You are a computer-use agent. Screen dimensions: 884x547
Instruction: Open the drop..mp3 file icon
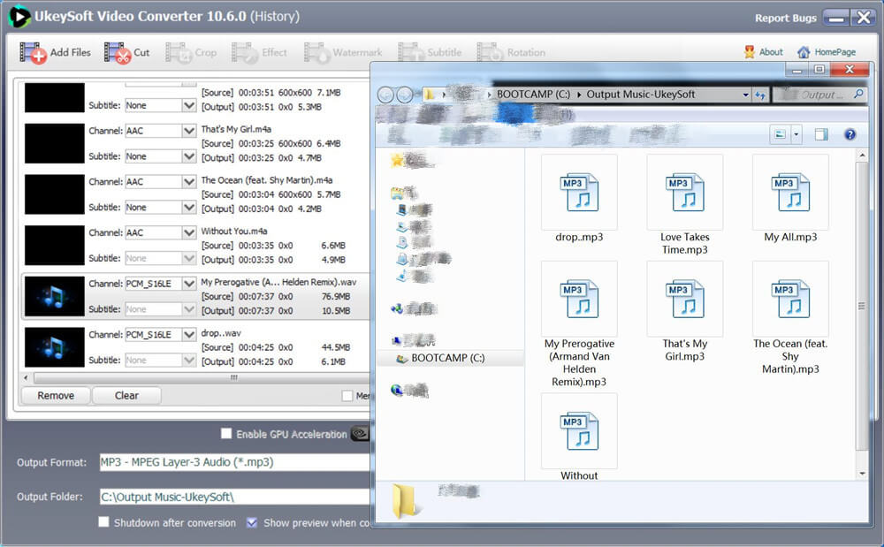[x=579, y=193]
